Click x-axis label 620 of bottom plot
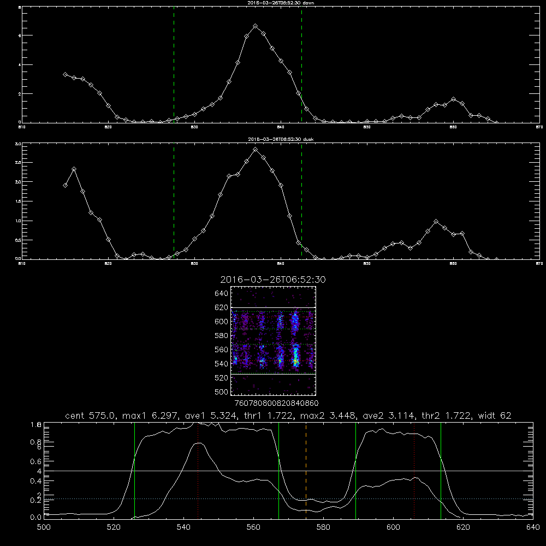Viewport: 546px width, 546px height. tap(463, 527)
